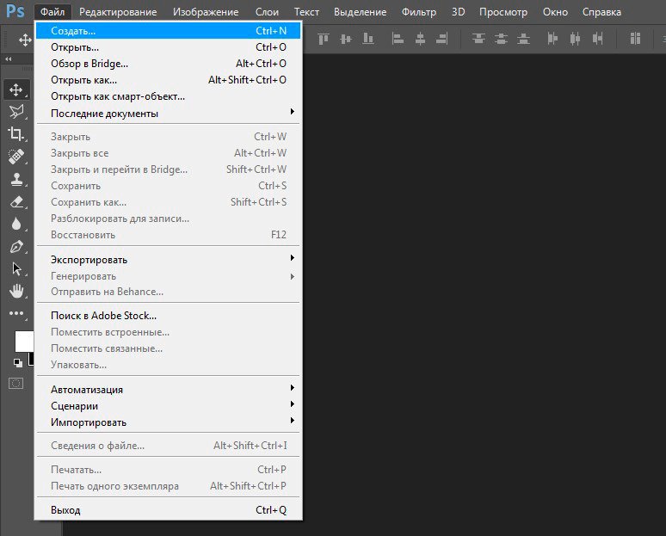Click the Move tool preset icon in options bar
This screenshot has height=536, width=666.
pyautogui.click(x=25, y=40)
